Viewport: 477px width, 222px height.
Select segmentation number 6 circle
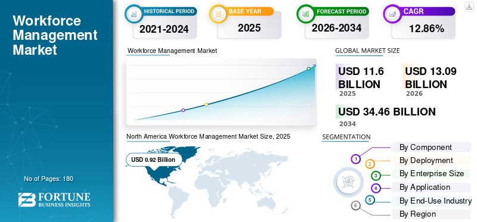[355, 206]
